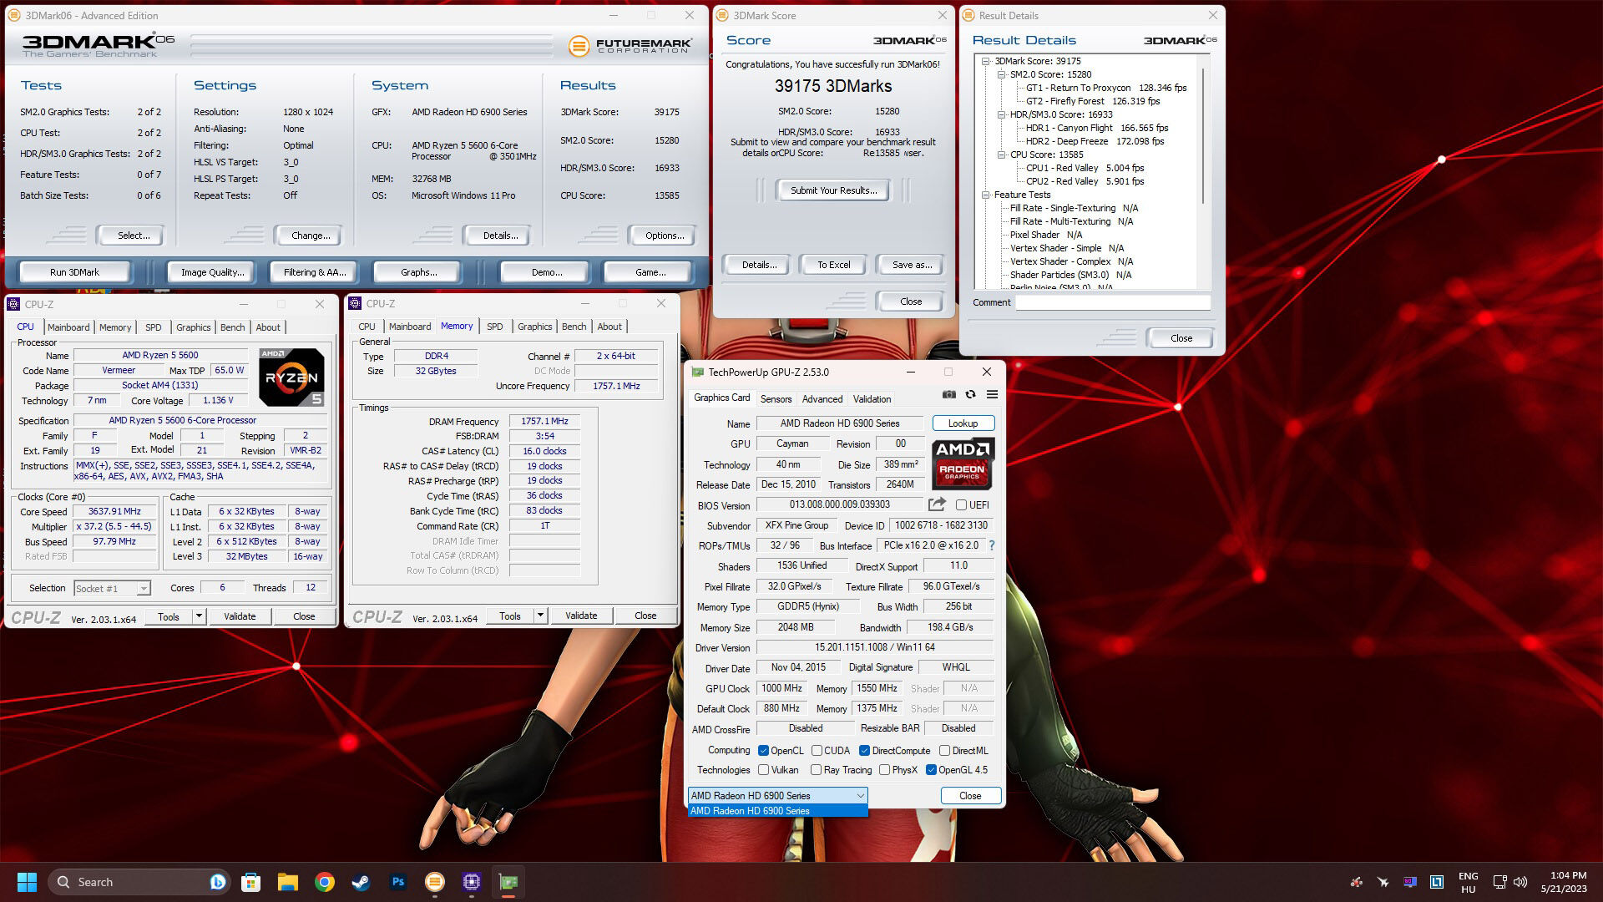Collapse the Feature Tests tree node

pyautogui.click(x=986, y=195)
